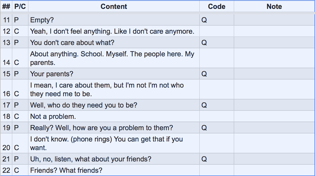Click the empty Code cell in row 22
Image resolution: width=315 pixels, height=176 pixels.
pyautogui.click(x=216, y=170)
